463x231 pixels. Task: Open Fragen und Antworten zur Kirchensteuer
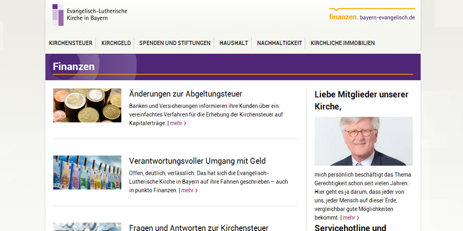tap(199, 228)
